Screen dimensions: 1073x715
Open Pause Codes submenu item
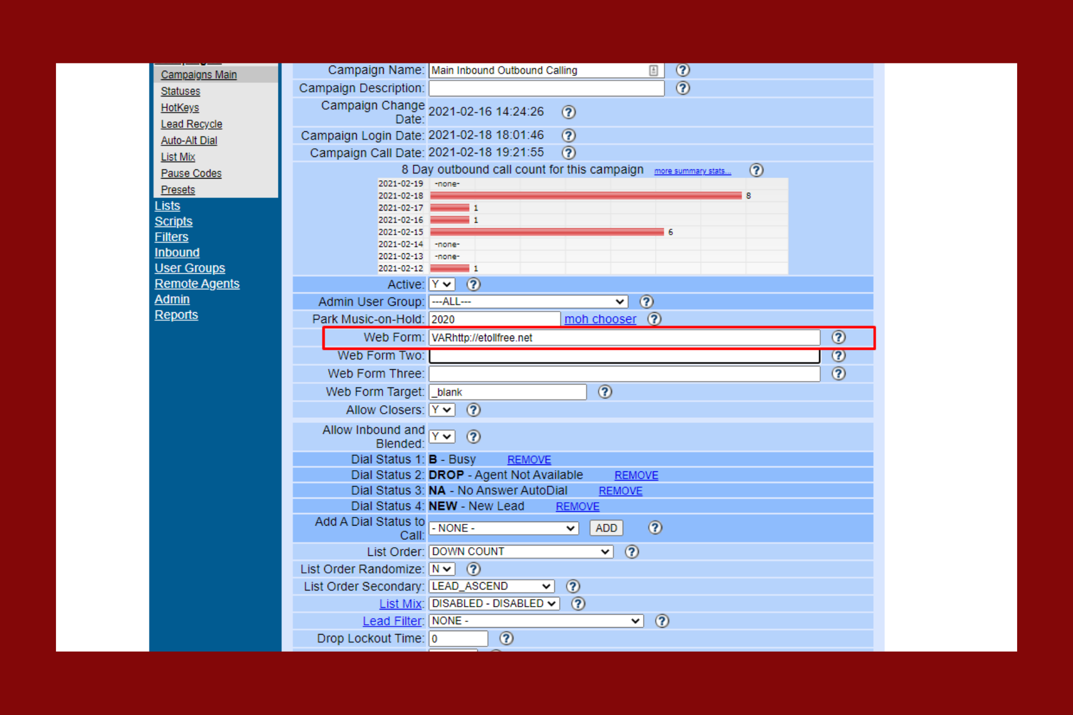point(191,173)
